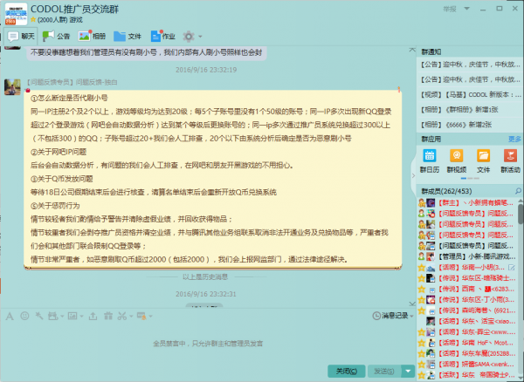Select member 【管理员】小新-腾讯游戏
The width and height of the screenshot is (524, 382).
point(467,256)
